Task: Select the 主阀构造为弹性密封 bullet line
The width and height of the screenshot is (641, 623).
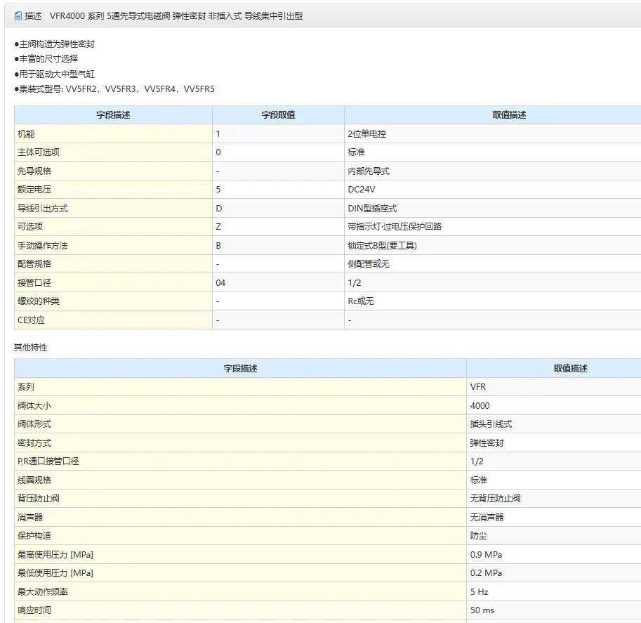Action: click(x=54, y=44)
